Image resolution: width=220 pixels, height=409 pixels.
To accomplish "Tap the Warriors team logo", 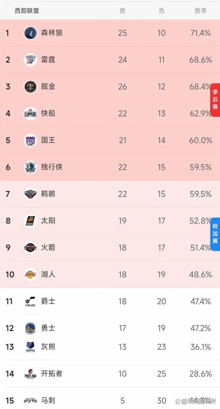I will pyautogui.click(x=31, y=328).
